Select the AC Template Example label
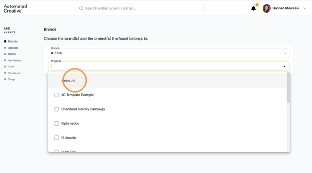312x173 pixels. click(x=77, y=95)
